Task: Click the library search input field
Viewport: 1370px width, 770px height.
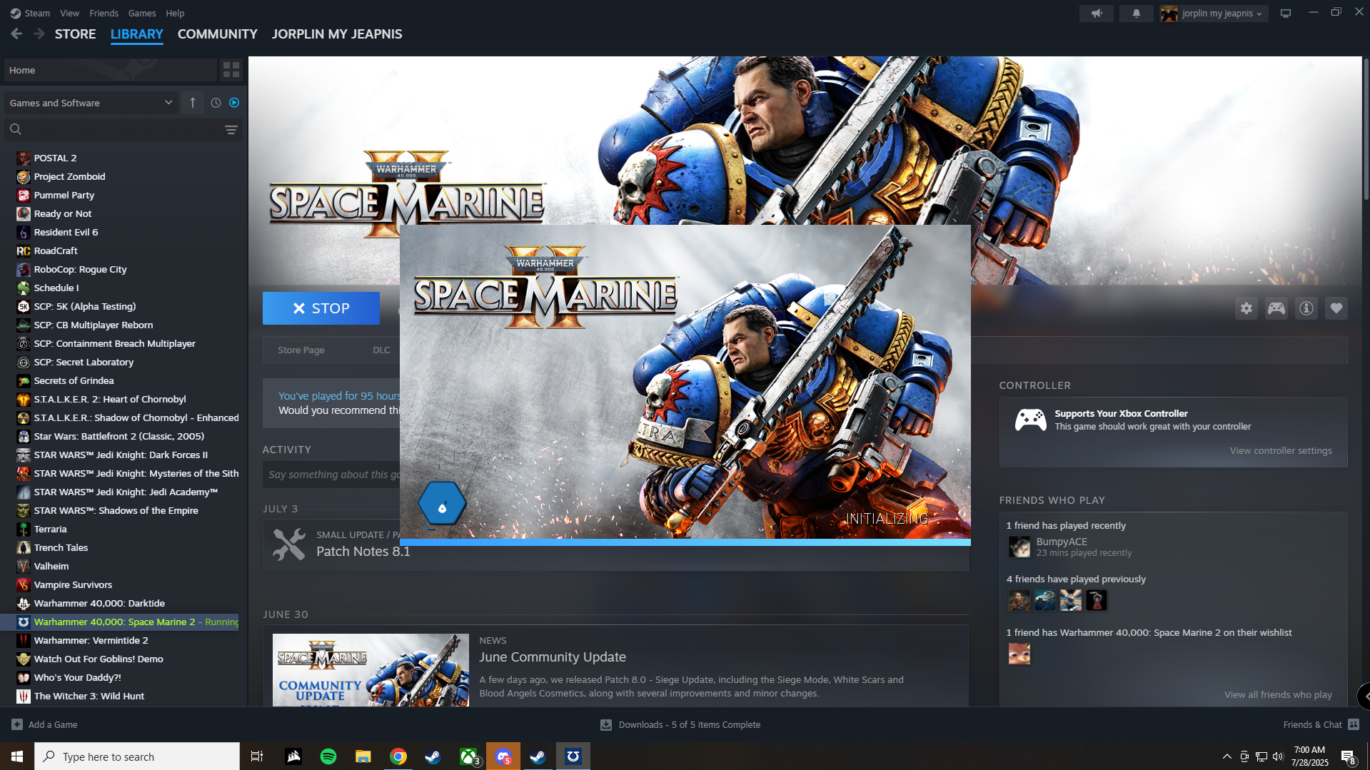Action: point(123,130)
